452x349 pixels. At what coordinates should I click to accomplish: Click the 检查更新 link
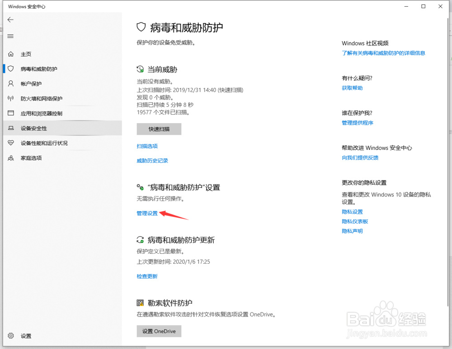pos(147,276)
